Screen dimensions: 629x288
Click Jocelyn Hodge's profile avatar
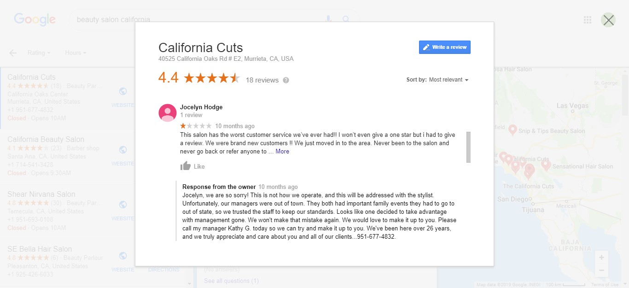pos(167,112)
